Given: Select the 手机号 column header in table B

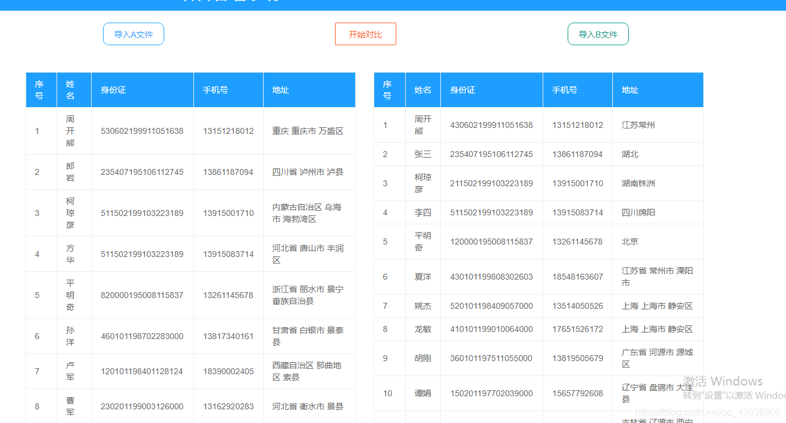Looking at the screenshot, I should point(577,89).
